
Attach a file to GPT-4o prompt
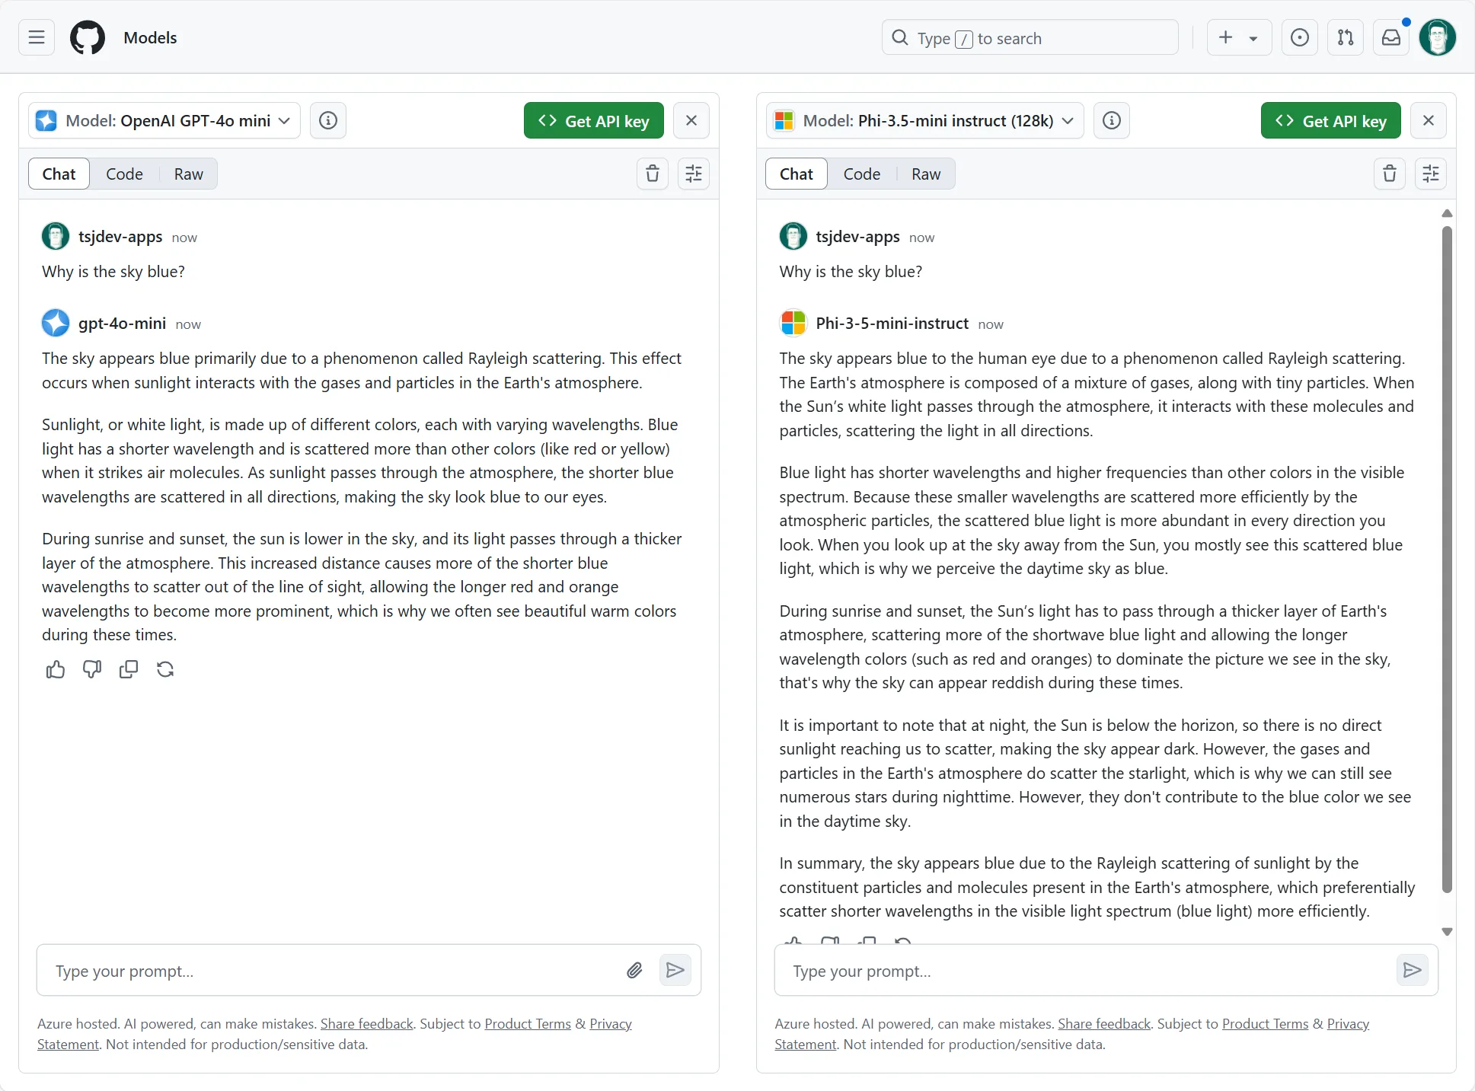click(x=634, y=970)
